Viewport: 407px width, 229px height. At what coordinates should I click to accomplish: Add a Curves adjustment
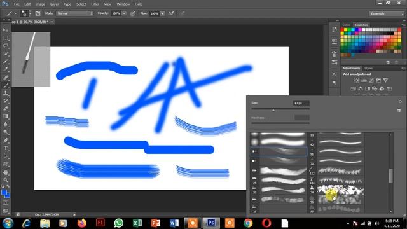tap(371, 81)
